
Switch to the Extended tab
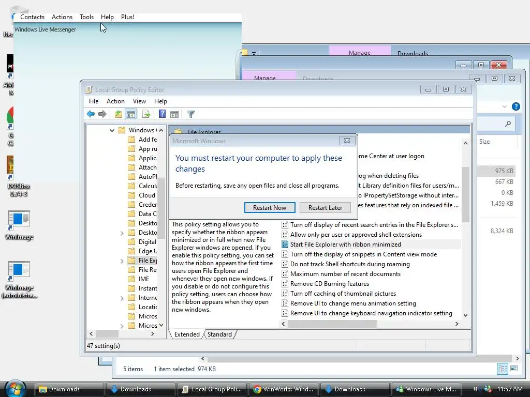[186, 334]
